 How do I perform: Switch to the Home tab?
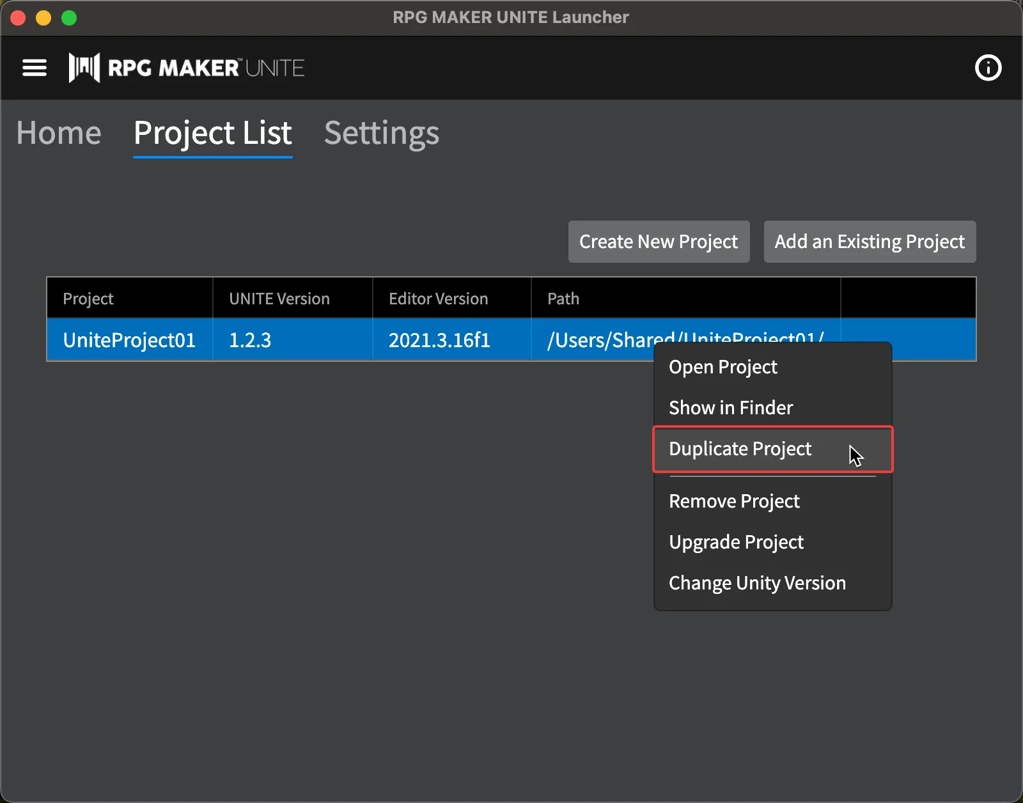click(x=59, y=133)
